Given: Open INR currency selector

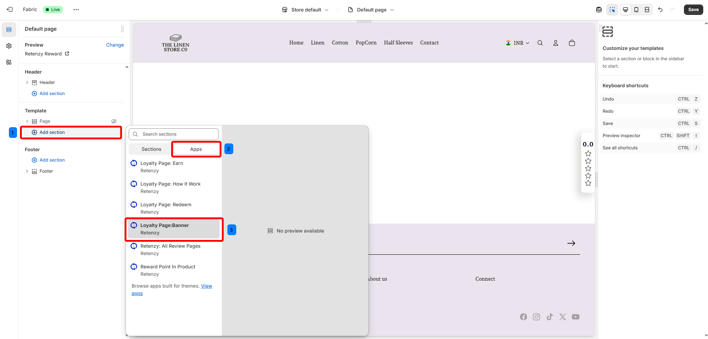Looking at the screenshot, I should click(518, 43).
